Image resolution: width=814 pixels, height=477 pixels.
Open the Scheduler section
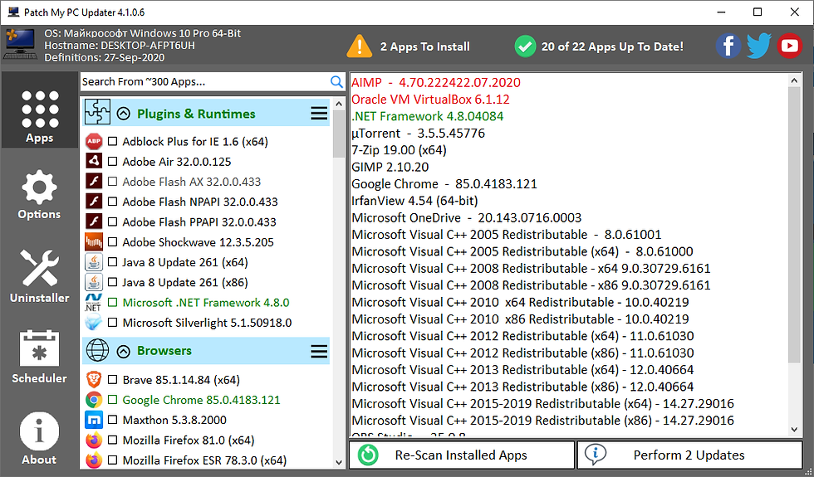pos(40,356)
